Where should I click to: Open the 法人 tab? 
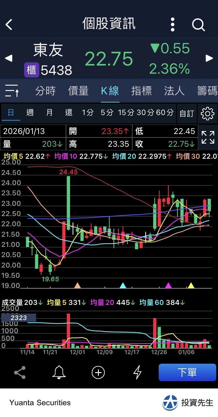point(174,91)
